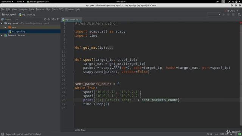242x136 pixels.
Task: Open the Help menu
Action: tap(78, 9)
